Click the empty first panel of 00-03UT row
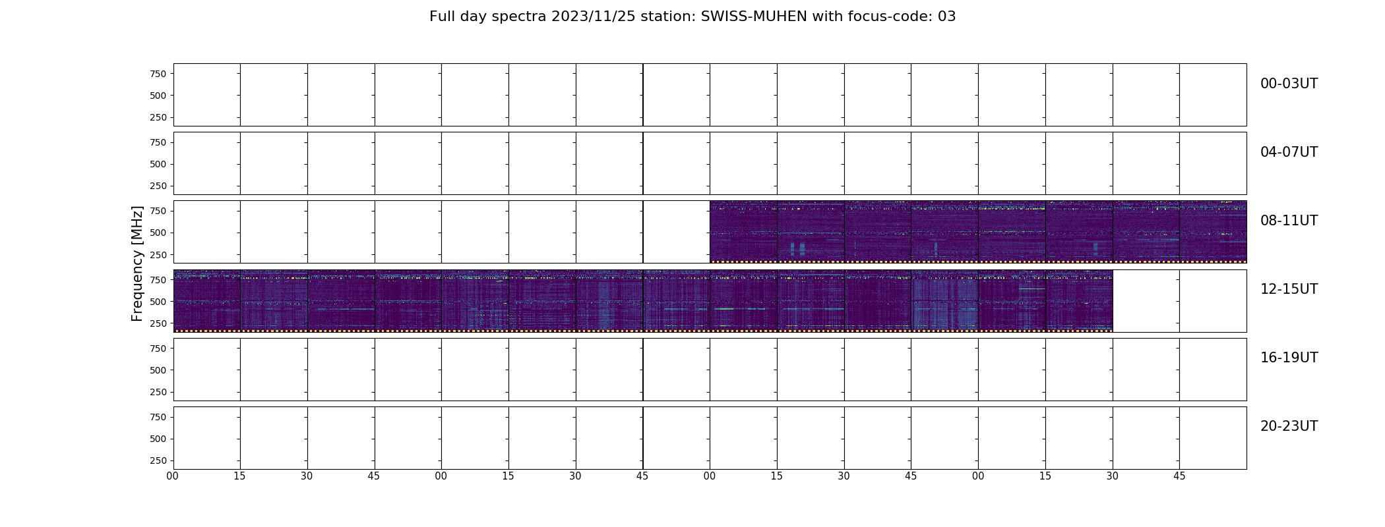 pyautogui.click(x=206, y=95)
